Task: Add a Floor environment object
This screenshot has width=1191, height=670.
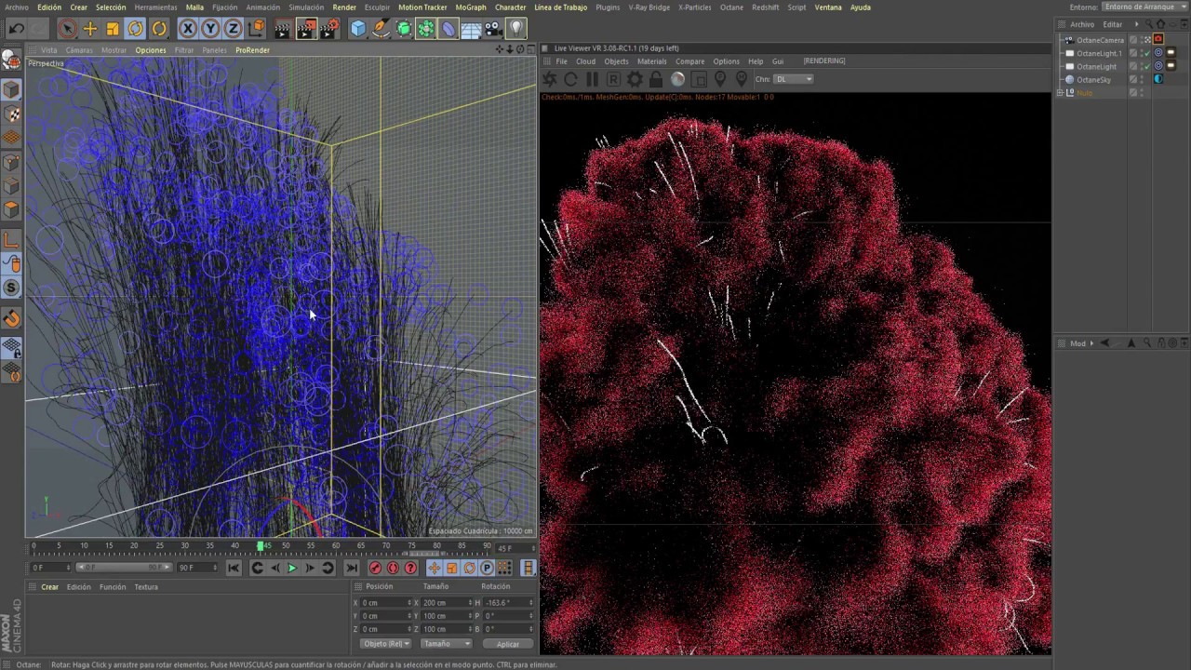Action: [x=471, y=29]
